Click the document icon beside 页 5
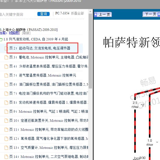The image size is (160, 160). pos(6,75)
